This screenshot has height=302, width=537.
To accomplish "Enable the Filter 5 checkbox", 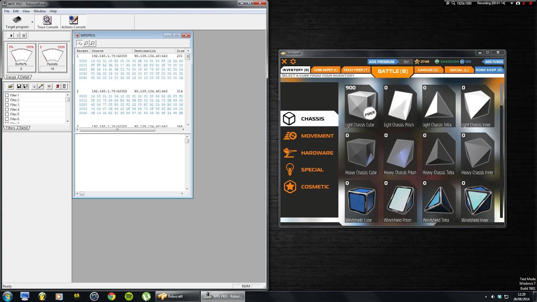I will (7, 114).
